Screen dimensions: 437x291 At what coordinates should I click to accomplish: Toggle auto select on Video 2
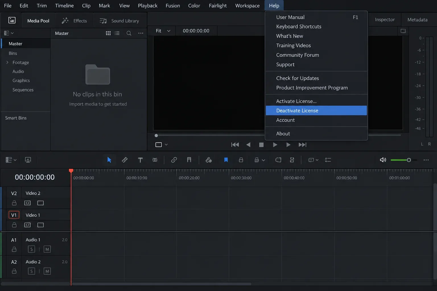pyautogui.click(x=27, y=203)
